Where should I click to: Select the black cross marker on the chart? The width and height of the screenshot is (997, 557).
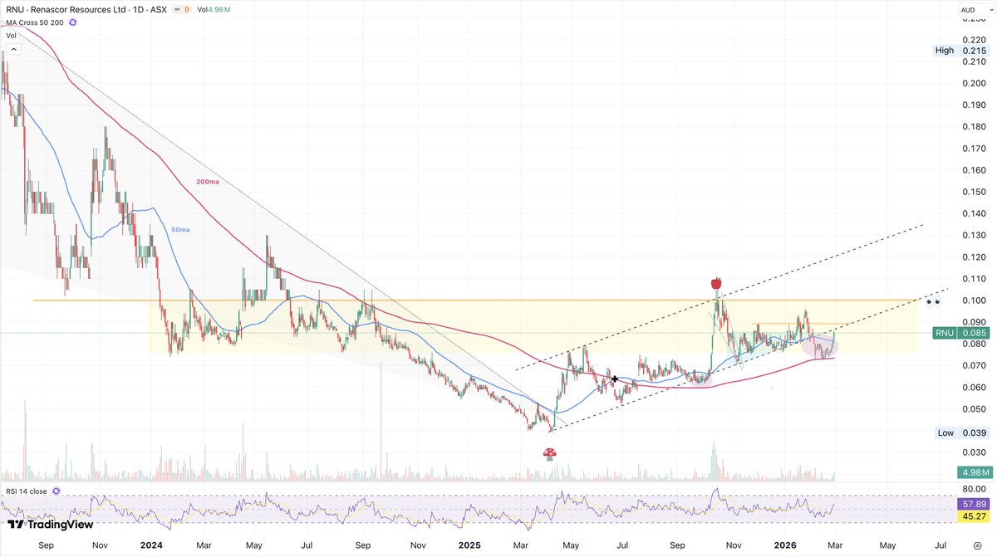click(x=615, y=379)
